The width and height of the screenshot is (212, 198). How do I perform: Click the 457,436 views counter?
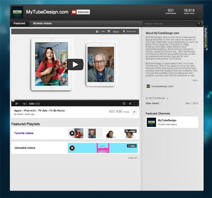point(119,111)
